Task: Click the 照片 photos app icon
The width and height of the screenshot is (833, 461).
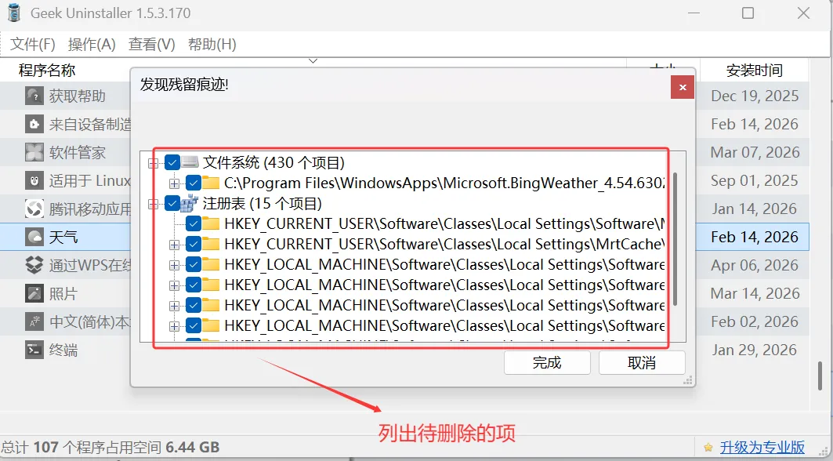Action: (34, 293)
